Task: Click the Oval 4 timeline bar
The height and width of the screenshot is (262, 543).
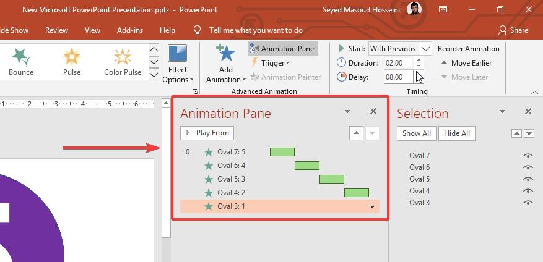Action: (357, 193)
